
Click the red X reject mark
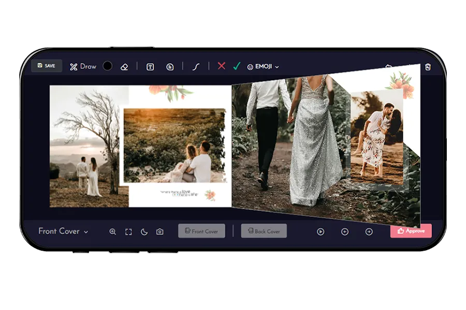[222, 66]
